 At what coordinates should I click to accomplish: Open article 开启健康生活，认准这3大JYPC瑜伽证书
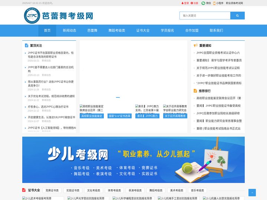pyautogui.click(x=52, y=117)
